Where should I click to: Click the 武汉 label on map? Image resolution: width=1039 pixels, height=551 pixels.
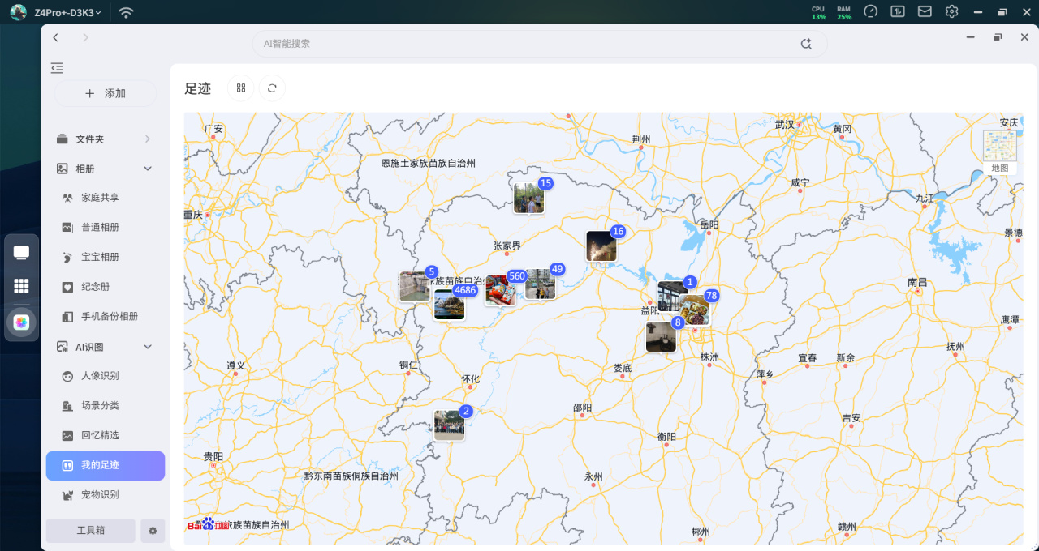[x=785, y=125]
